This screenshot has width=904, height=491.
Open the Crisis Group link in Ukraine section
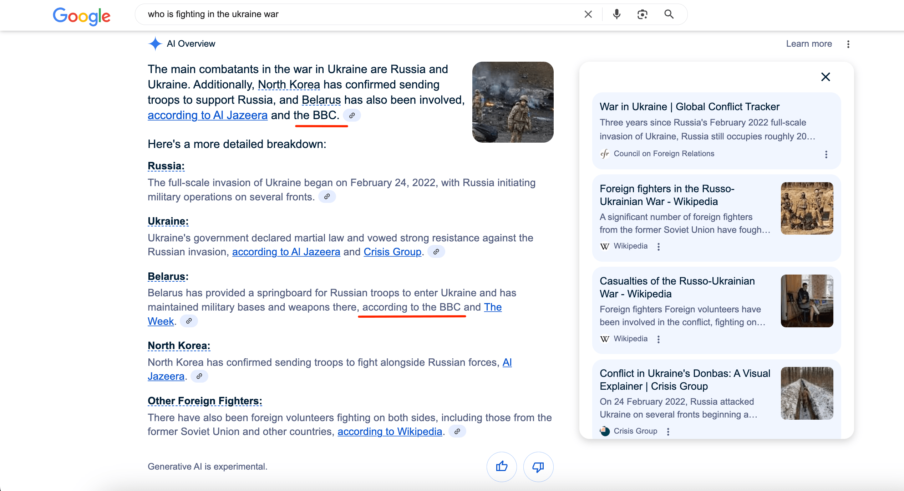(392, 252)
